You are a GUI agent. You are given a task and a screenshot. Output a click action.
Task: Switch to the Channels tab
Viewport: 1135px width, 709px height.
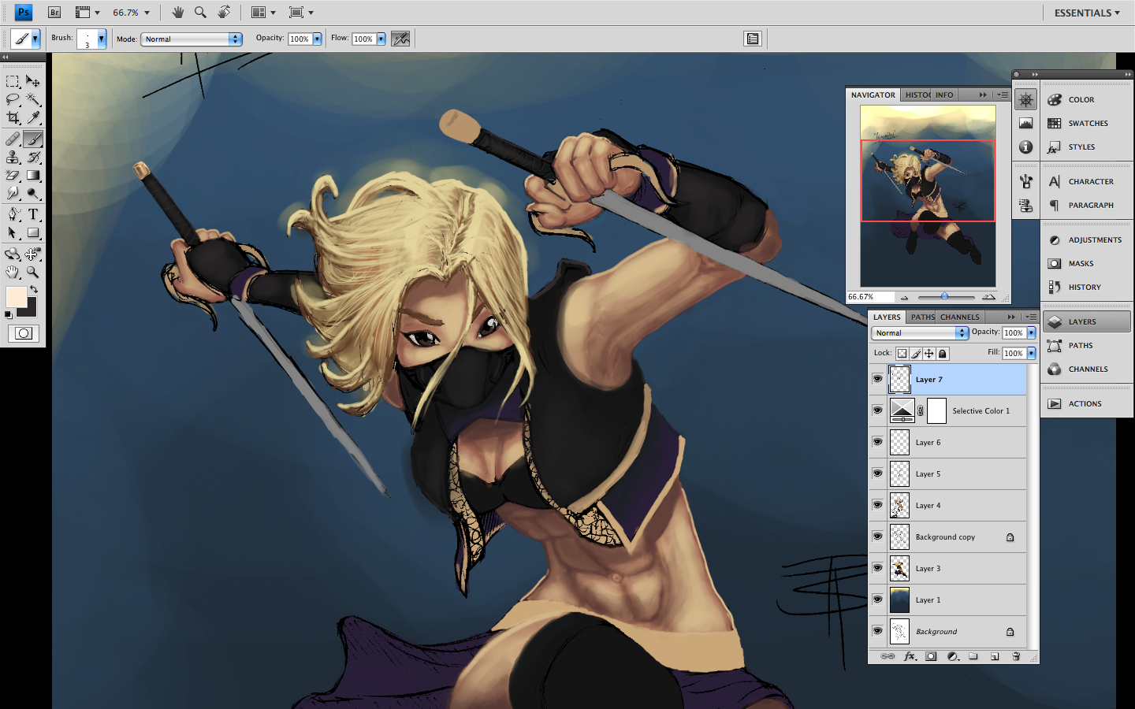[959, 317]
